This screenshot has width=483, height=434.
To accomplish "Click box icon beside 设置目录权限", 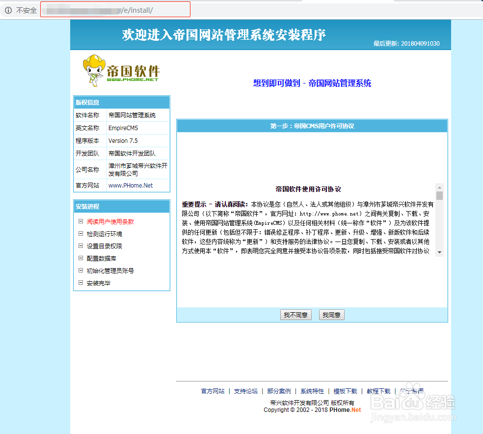I will (80, 246).
